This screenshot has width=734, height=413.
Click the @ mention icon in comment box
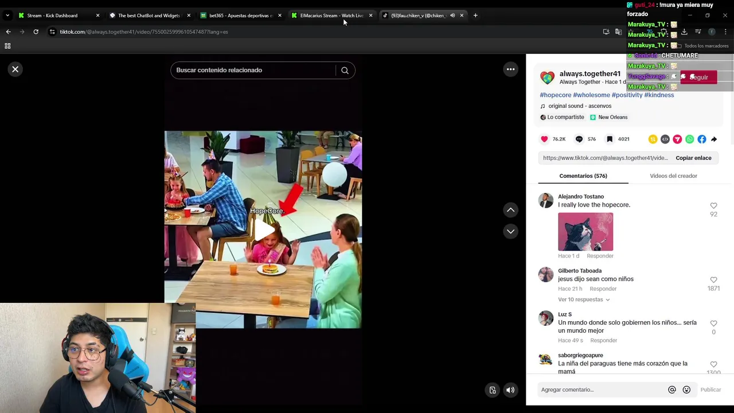[672, 390]
